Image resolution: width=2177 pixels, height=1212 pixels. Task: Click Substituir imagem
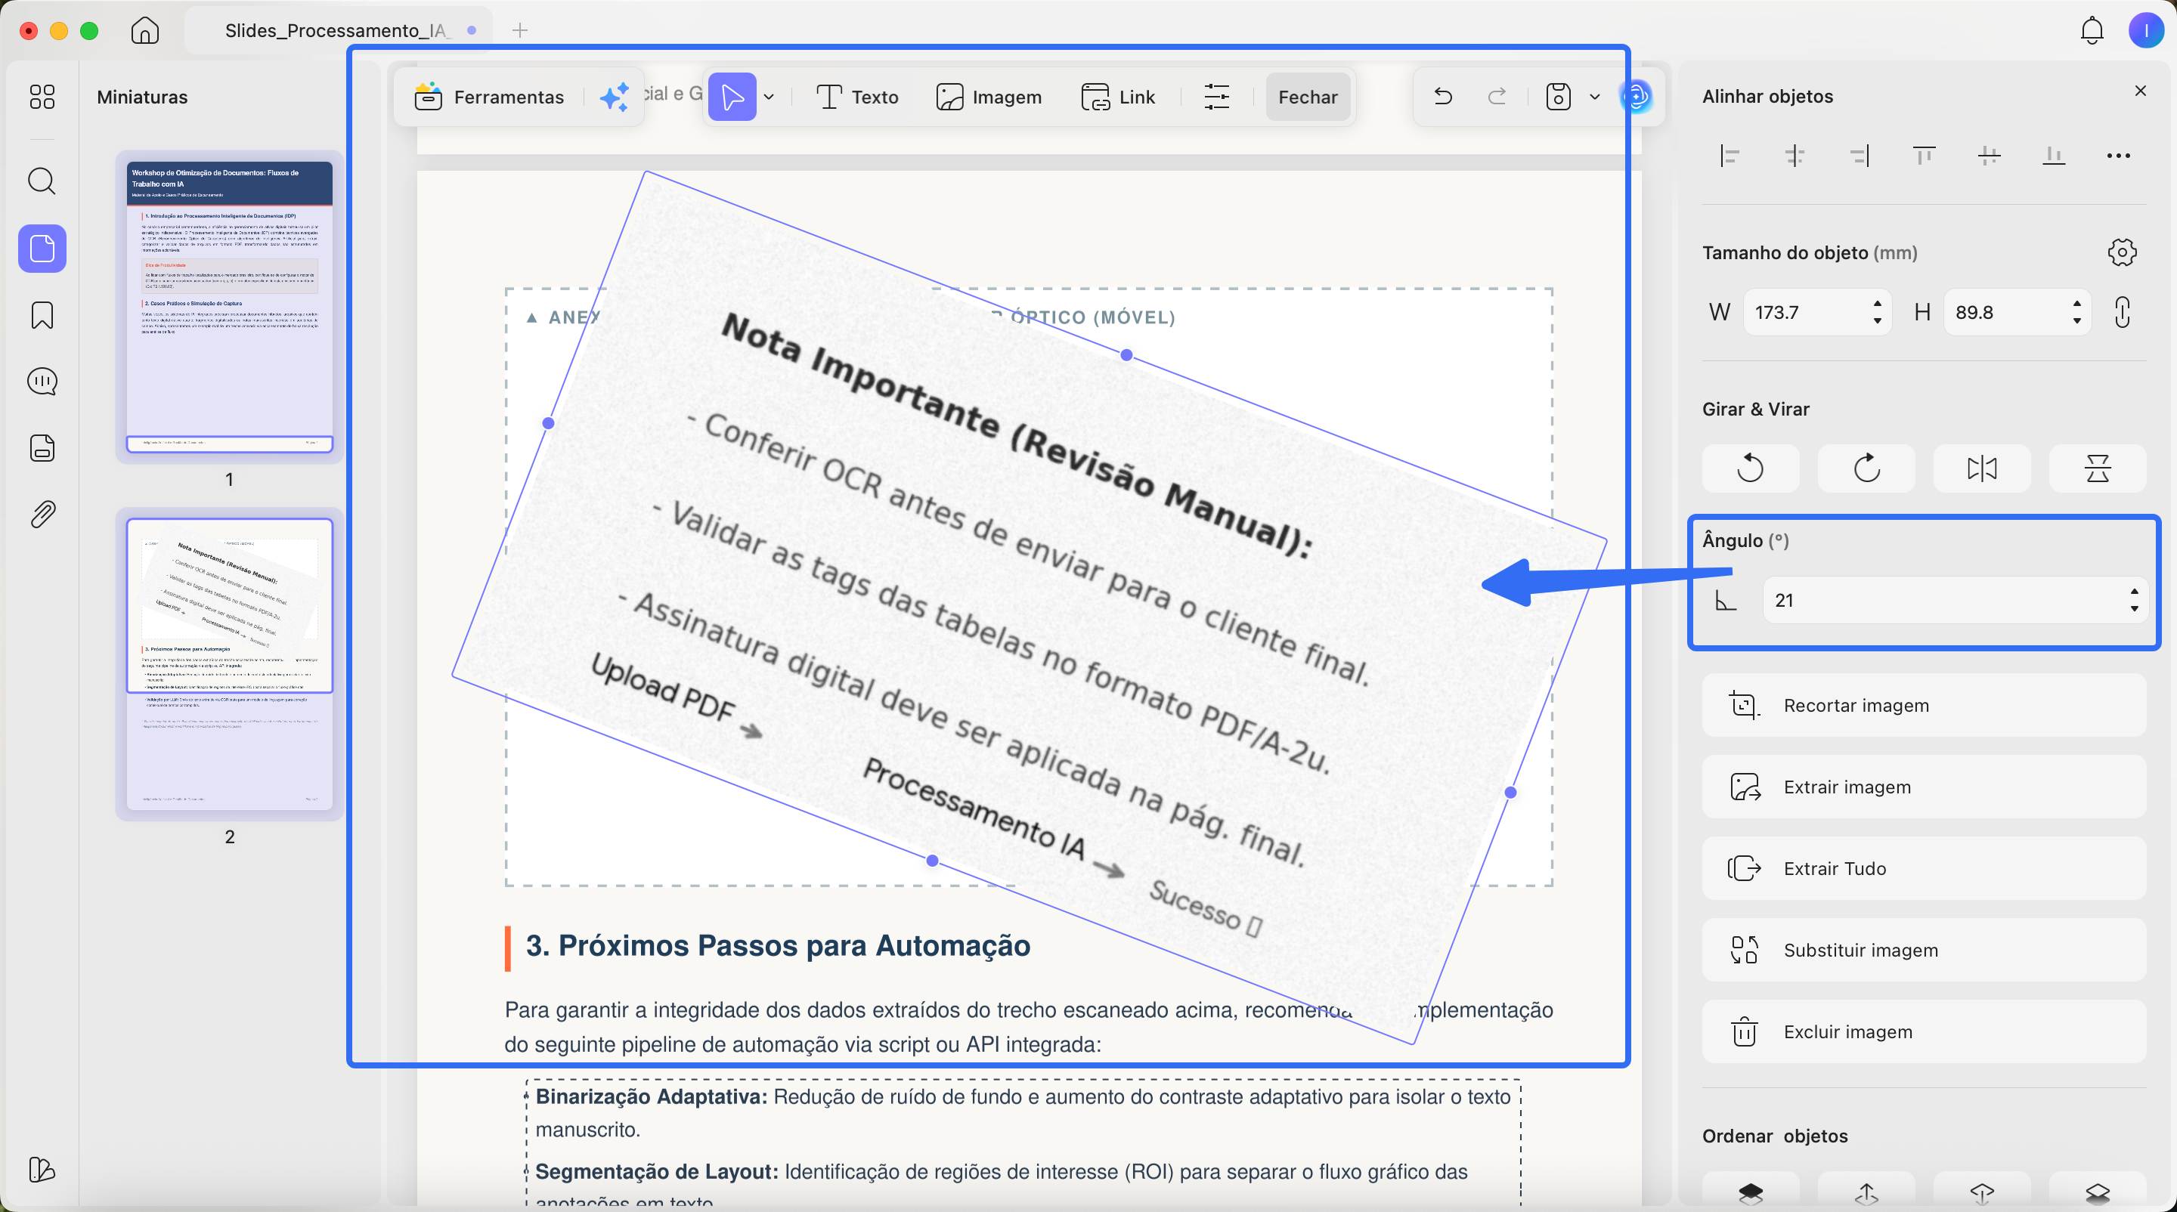pos(1924,950)
